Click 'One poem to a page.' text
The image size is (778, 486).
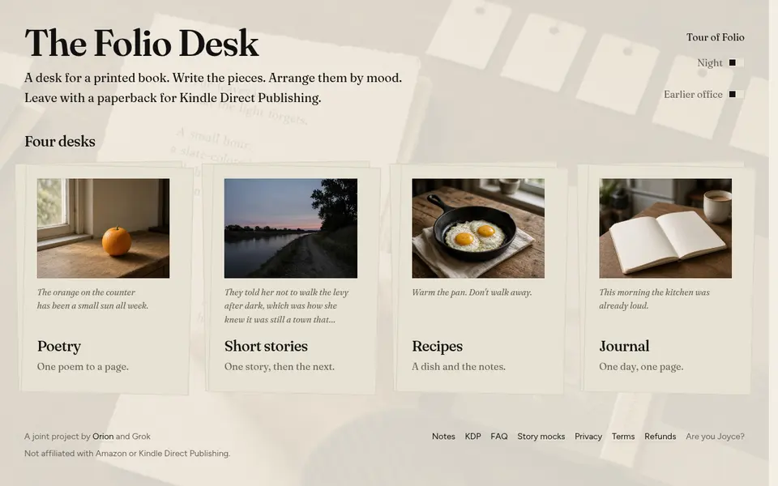83,366
